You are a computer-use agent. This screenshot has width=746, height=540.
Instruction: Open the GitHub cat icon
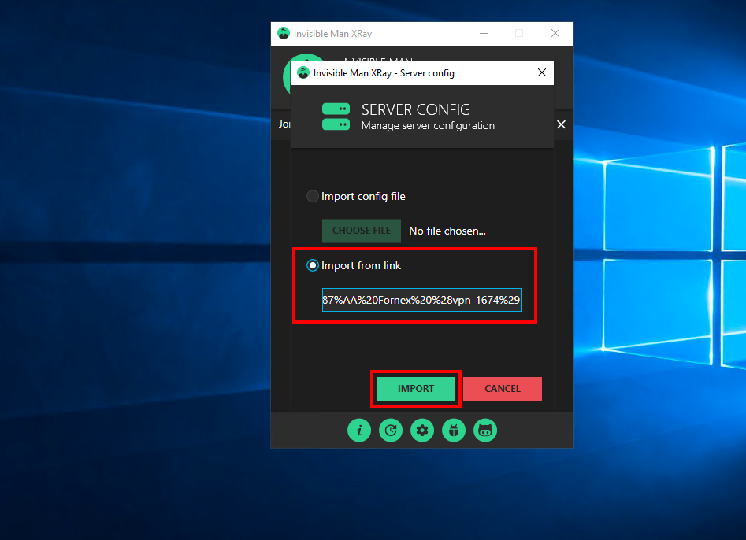[x=485, y=431]
